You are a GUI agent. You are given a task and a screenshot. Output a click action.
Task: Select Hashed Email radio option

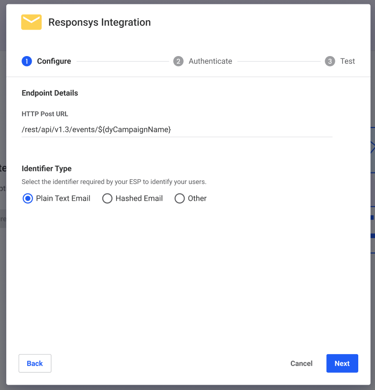[107, 198]
